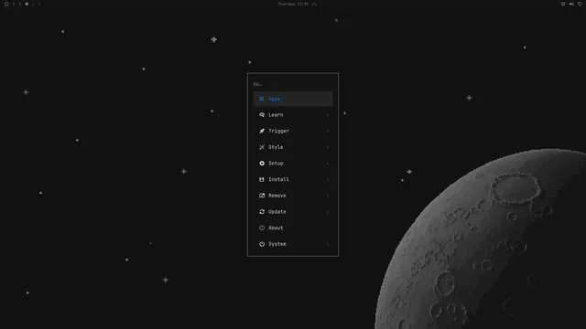Expand the Update submenu chevron
The image size is (586, 329).
(328, 211)
